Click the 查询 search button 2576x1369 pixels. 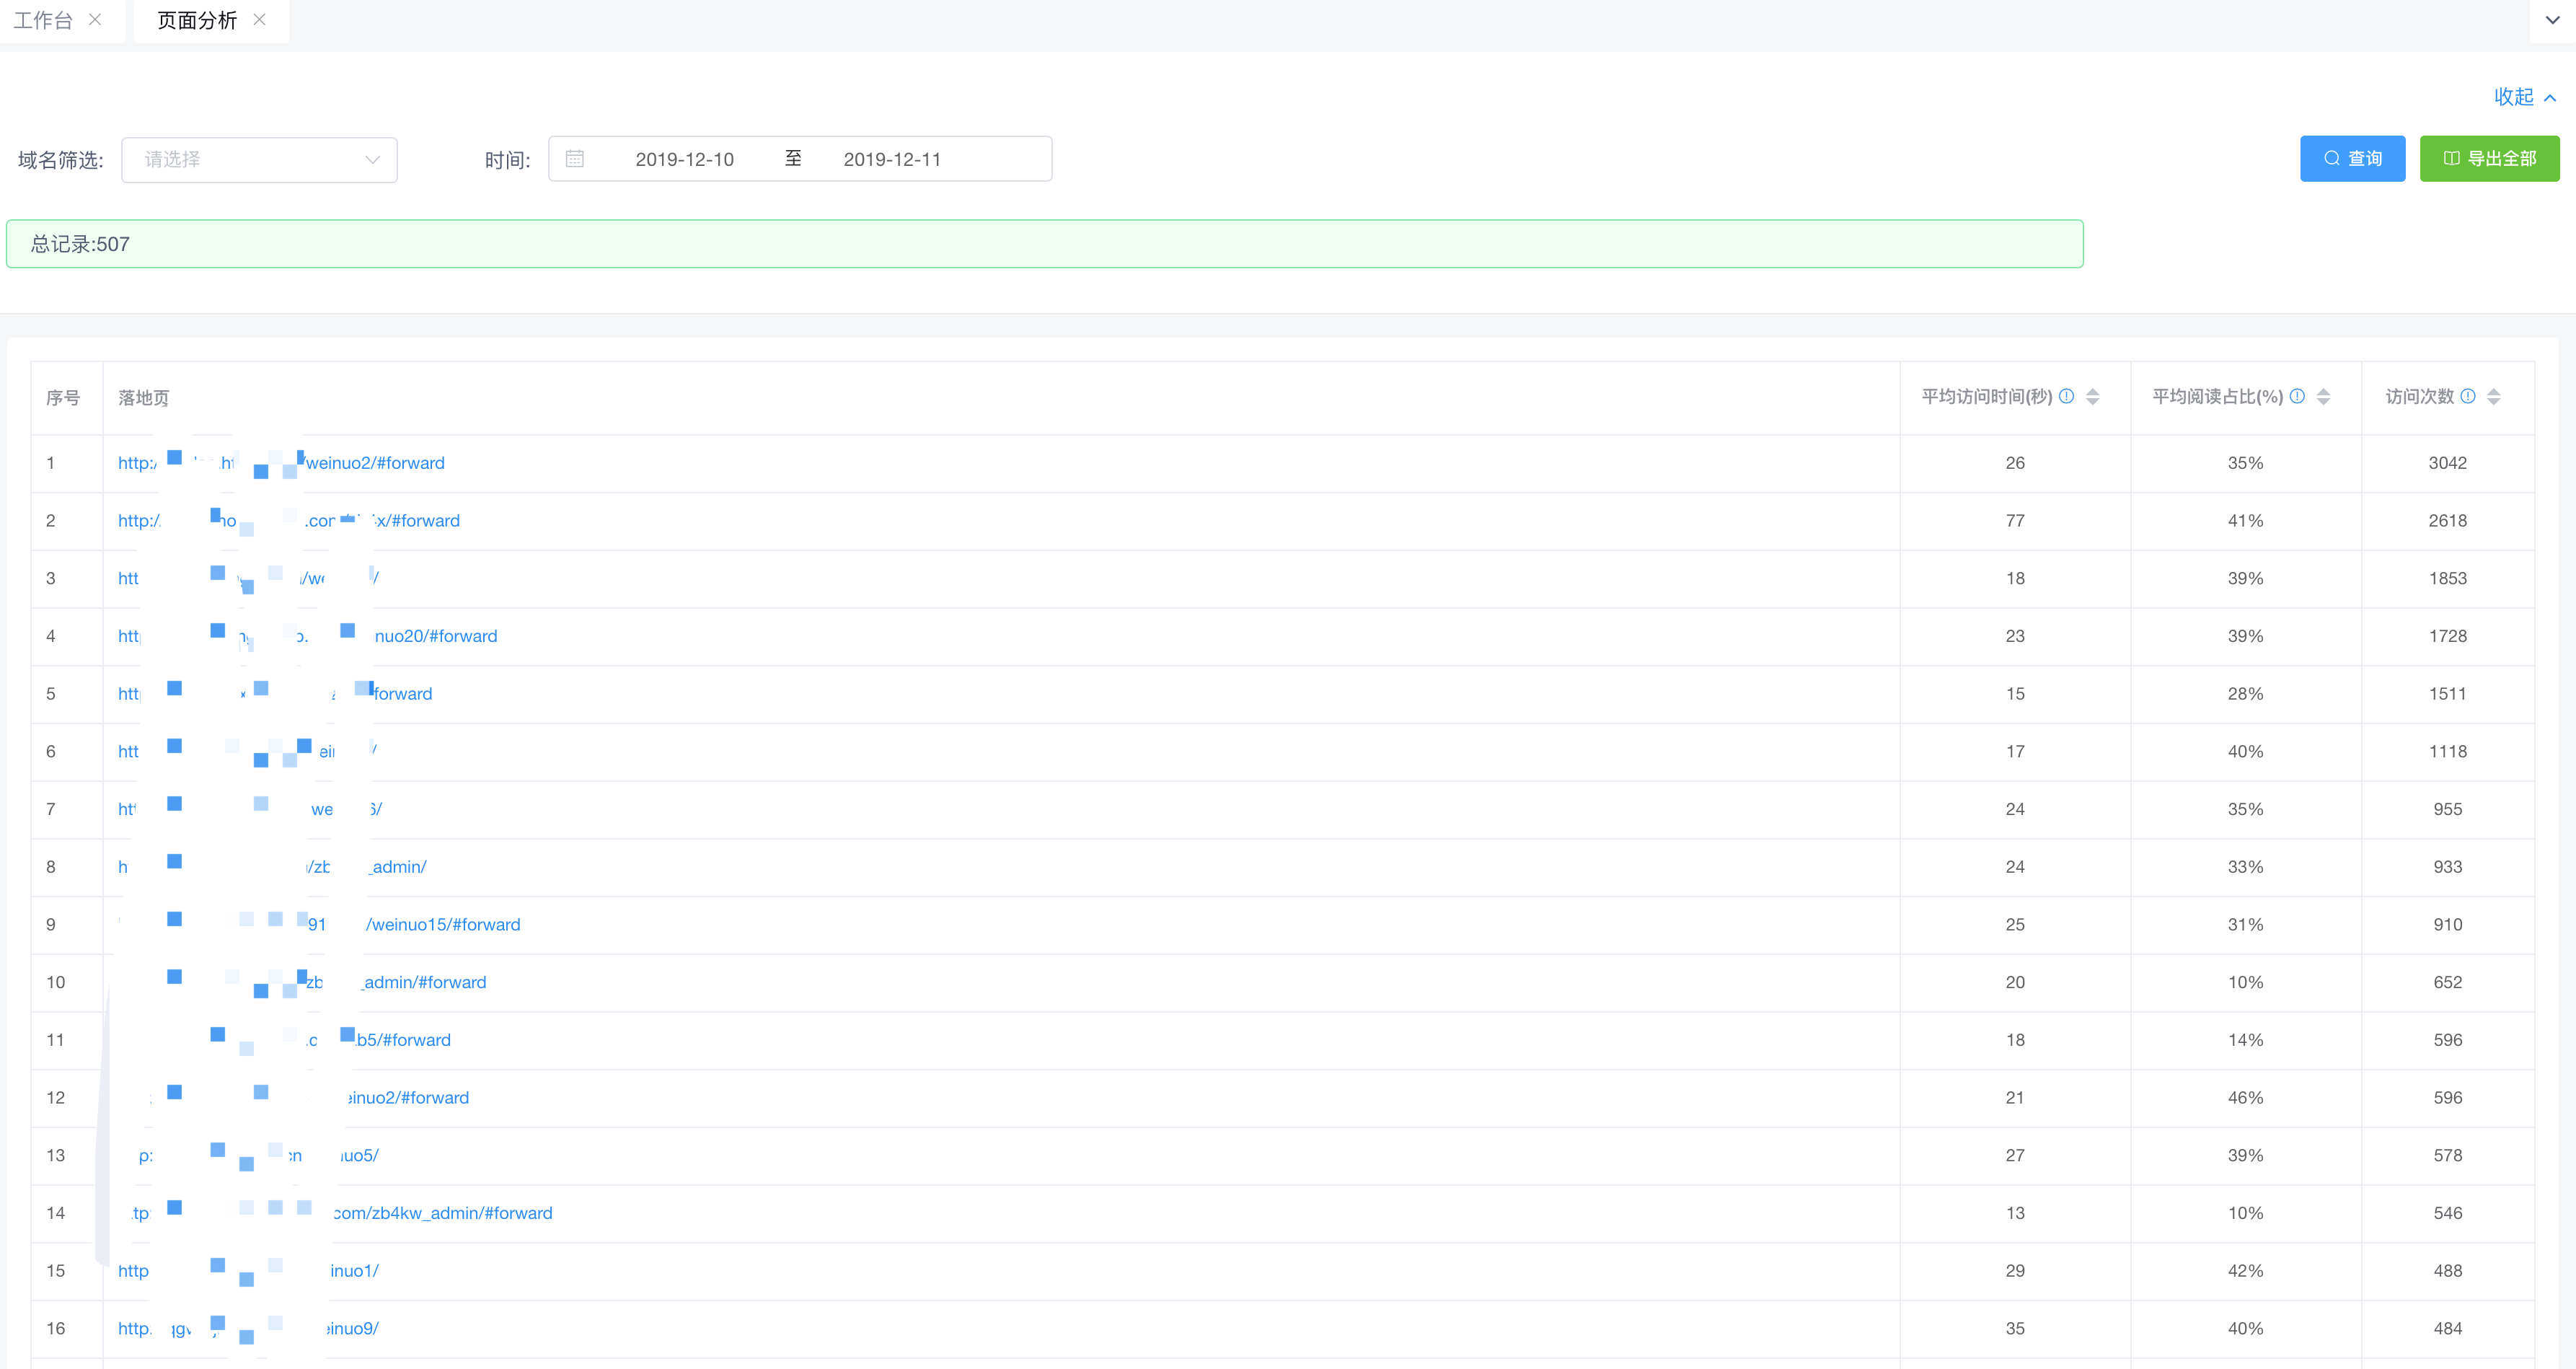tap(2352, 159)
